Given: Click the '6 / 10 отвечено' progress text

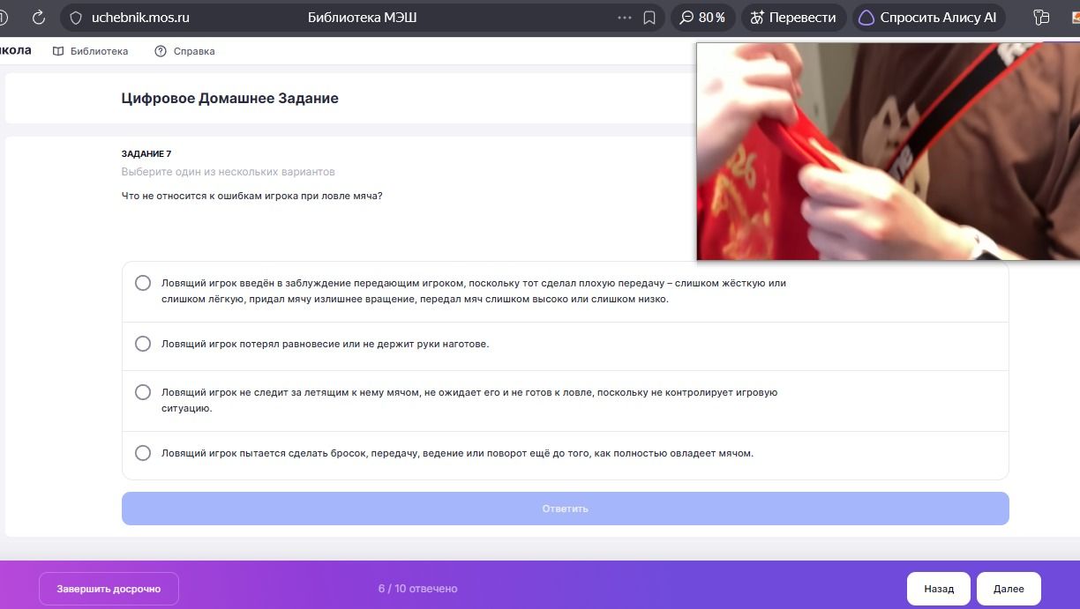Looking at the screenshot, I should [x=417, y=589].
